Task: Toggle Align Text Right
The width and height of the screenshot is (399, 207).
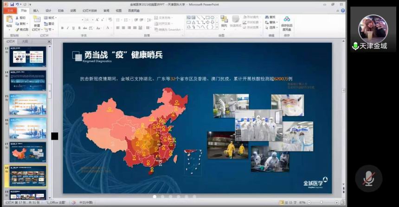Action: click(129, 28)
